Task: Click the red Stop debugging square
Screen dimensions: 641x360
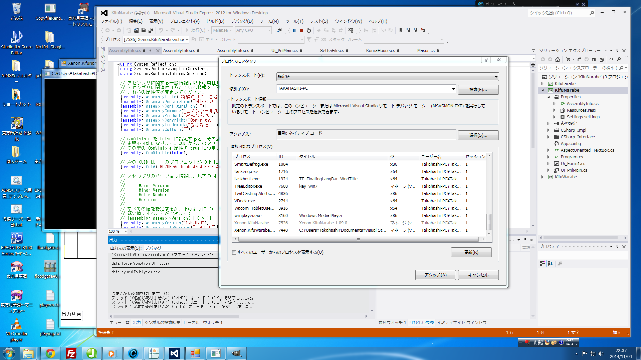Action: point(301,30)
